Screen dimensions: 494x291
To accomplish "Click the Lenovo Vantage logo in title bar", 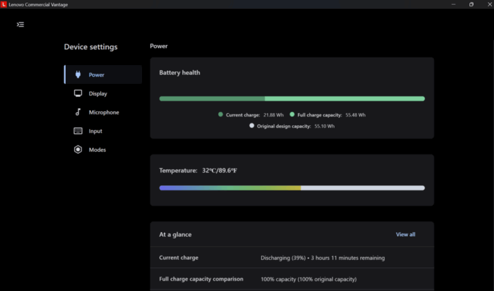I will pyautogui.click(x=3, y=4).
